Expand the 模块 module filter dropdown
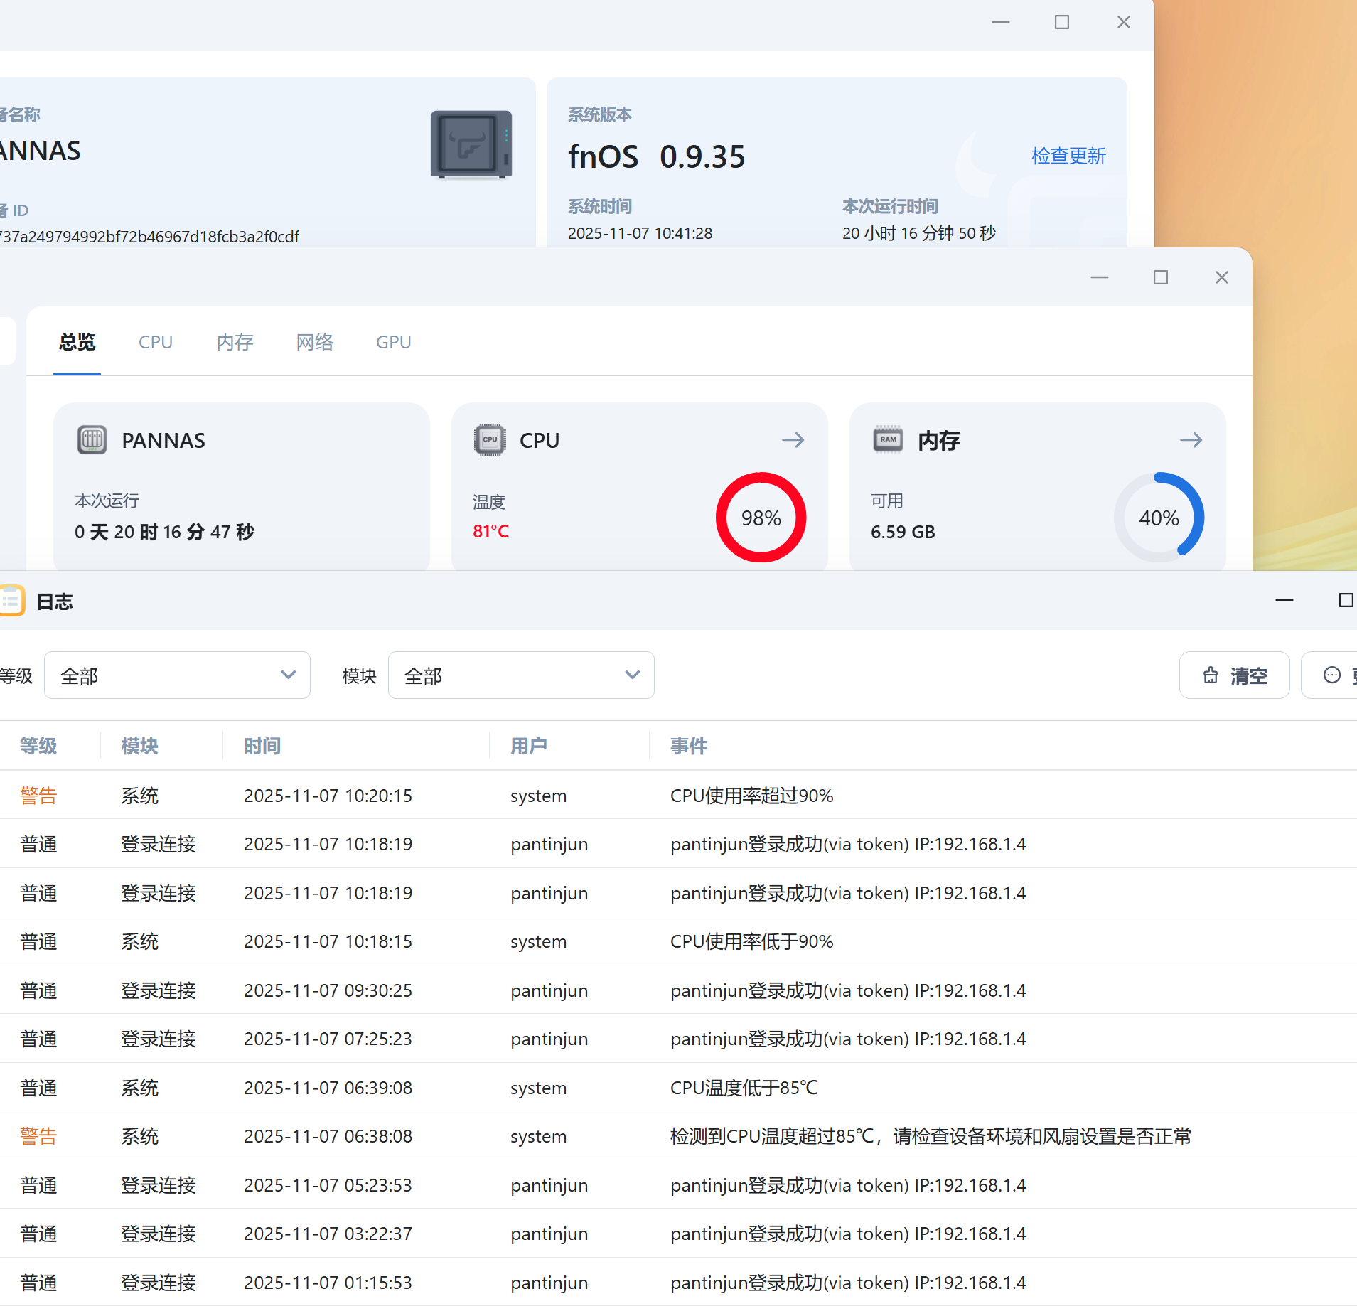The image size is (1357, 1316). click(x=520, y=675)
